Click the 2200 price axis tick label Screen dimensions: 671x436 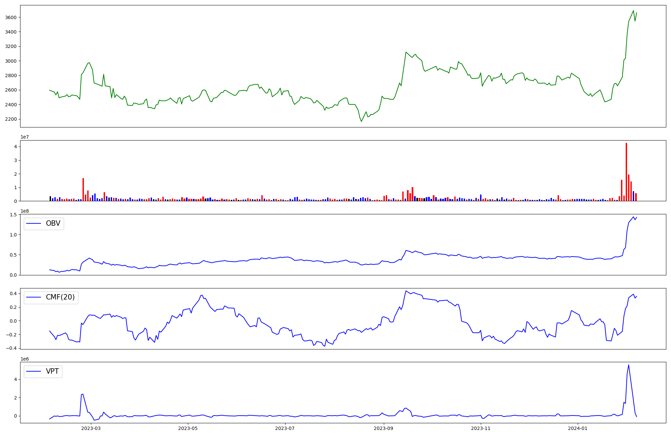[x=11, y=119]
